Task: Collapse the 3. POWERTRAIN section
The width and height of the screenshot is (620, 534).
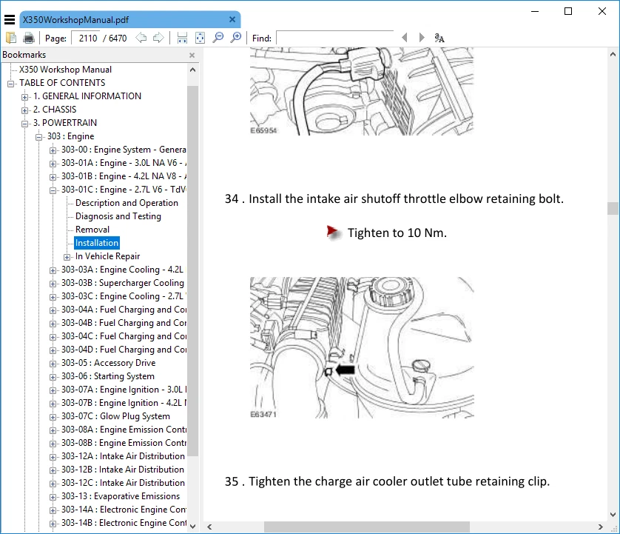Action: pos(23,122)
